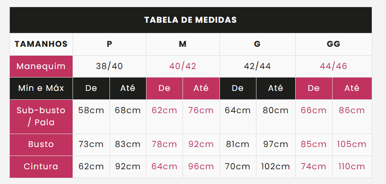Select the Sub-busto / Pala row label

[x=41, y=117]
